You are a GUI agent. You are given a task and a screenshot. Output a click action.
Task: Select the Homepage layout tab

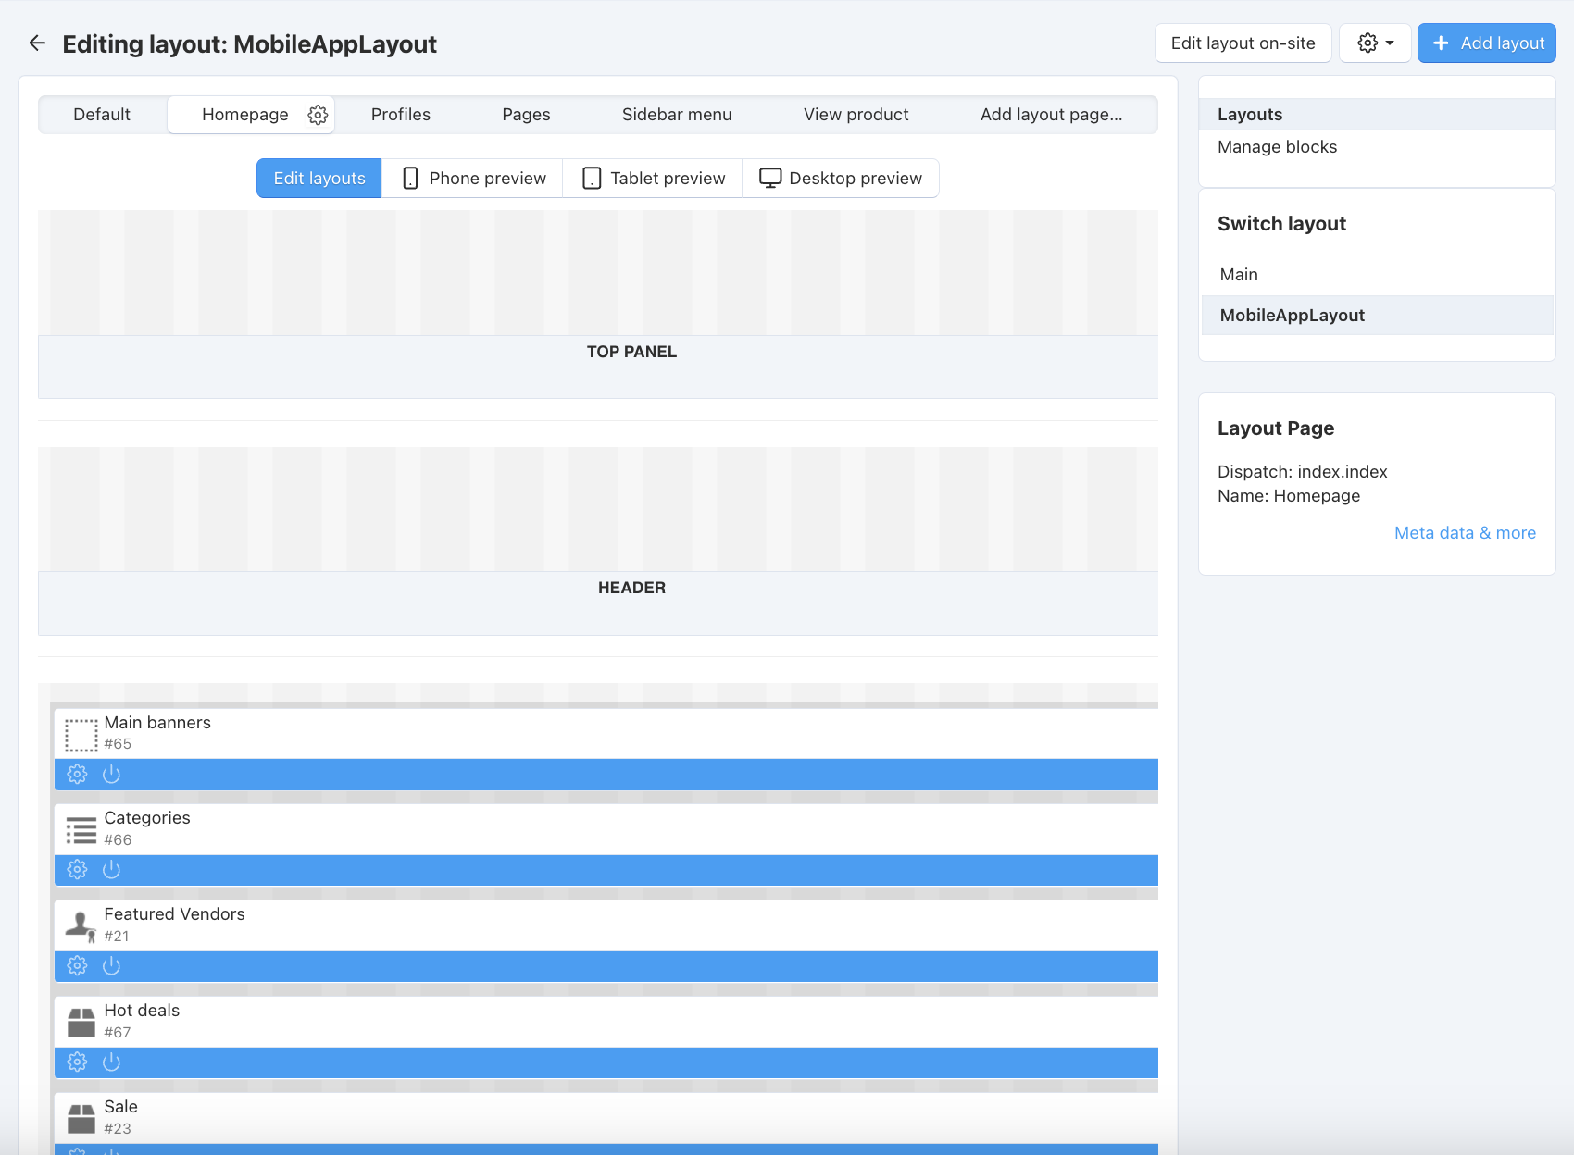tap(245, 115)
